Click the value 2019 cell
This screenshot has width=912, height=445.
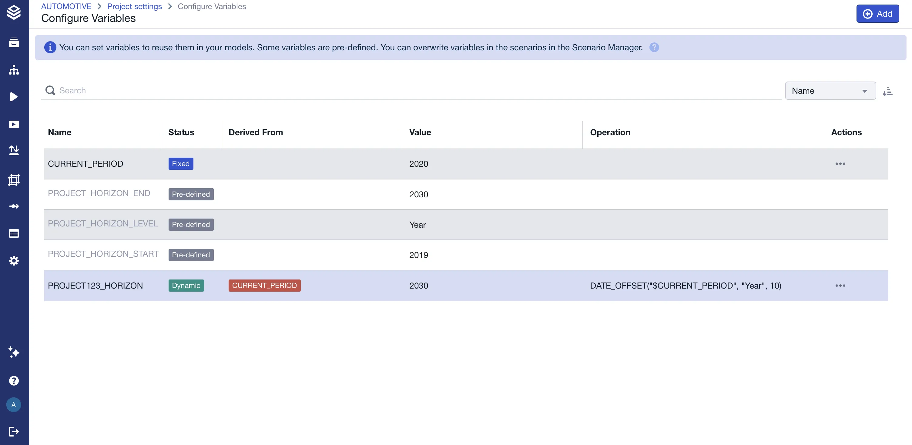(418, 255)
